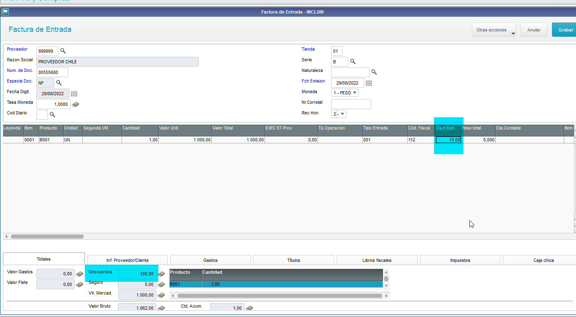Open Cod Diario lookup magnifier icon
The width and height of the screenshot is (576, 317).
(52, 115)
